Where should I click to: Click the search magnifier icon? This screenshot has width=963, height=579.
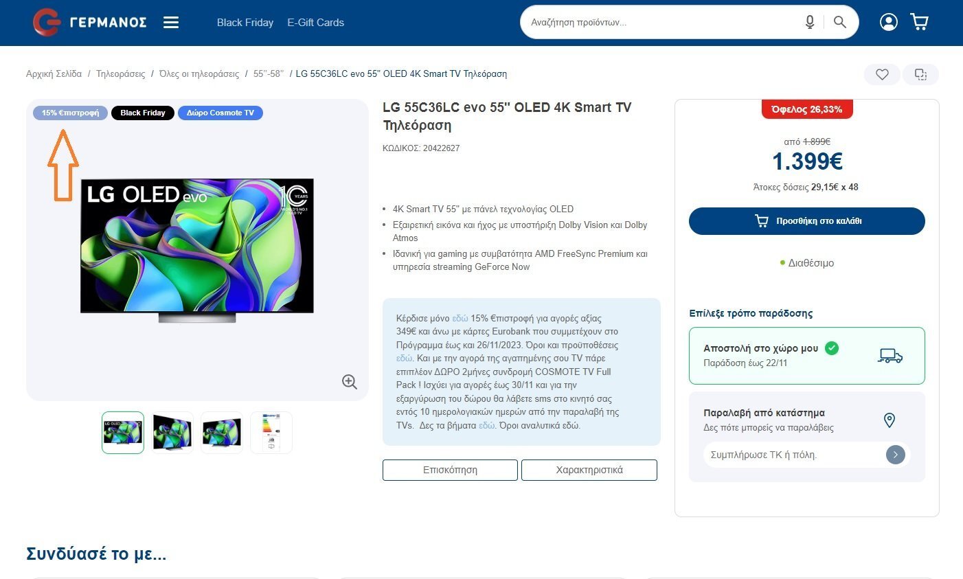(x=839, y=22)
